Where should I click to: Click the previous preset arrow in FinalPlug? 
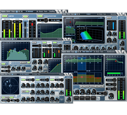click(22, 12)
